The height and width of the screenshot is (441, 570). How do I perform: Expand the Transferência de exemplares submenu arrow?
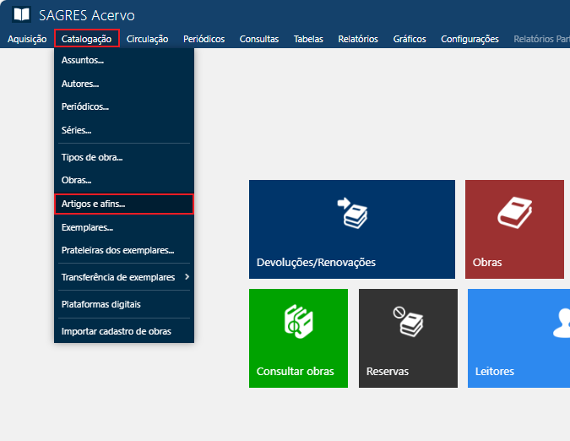tap(187, 277)
